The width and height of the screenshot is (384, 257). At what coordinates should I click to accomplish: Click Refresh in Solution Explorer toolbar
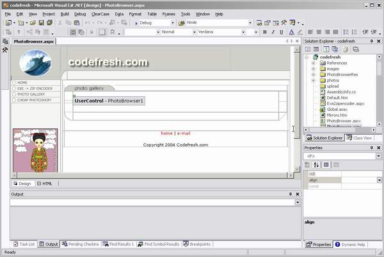pos(326,49)
